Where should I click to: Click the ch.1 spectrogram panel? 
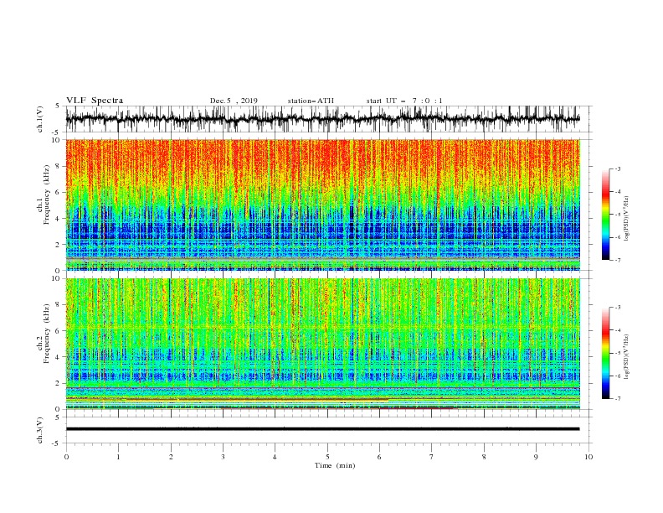coord(323,205)
